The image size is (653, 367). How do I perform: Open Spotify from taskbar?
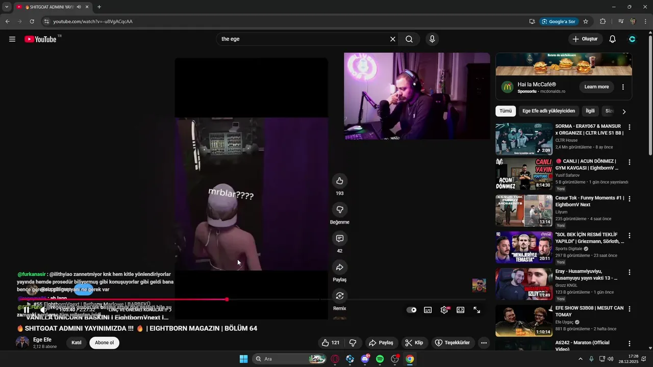380,359
